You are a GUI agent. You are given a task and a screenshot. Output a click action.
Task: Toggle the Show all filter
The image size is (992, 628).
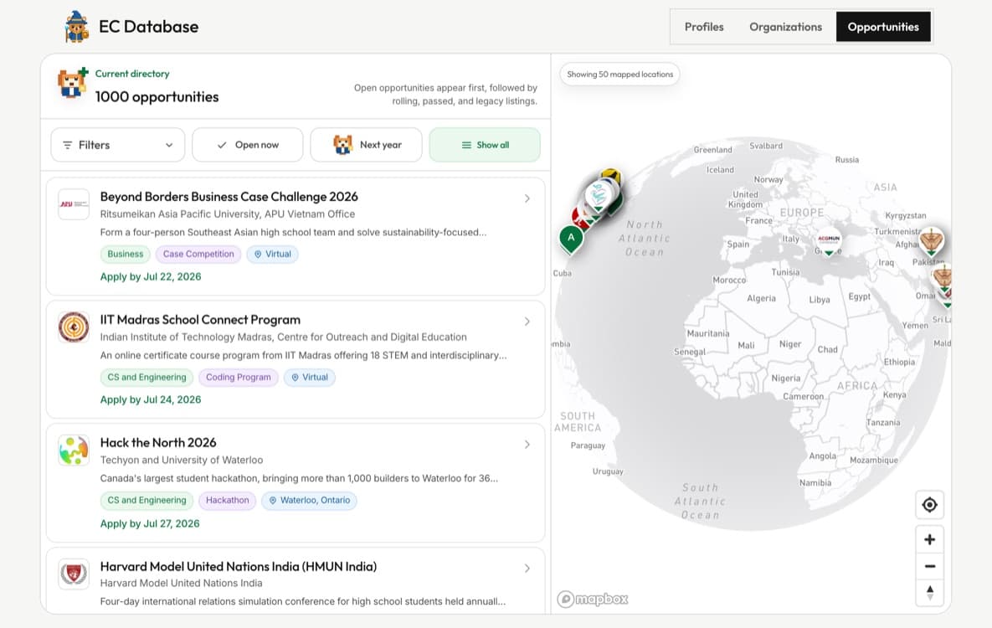485,145
